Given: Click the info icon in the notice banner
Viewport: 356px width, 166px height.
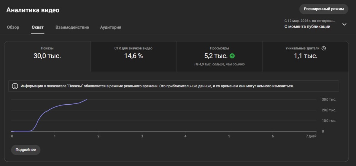Looking at the screenshot, I should click(x=15, y=86).
